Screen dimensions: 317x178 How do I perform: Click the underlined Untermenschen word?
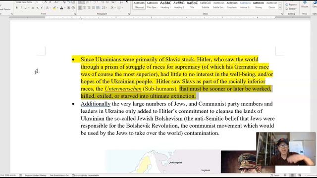(x=123, y=89)
